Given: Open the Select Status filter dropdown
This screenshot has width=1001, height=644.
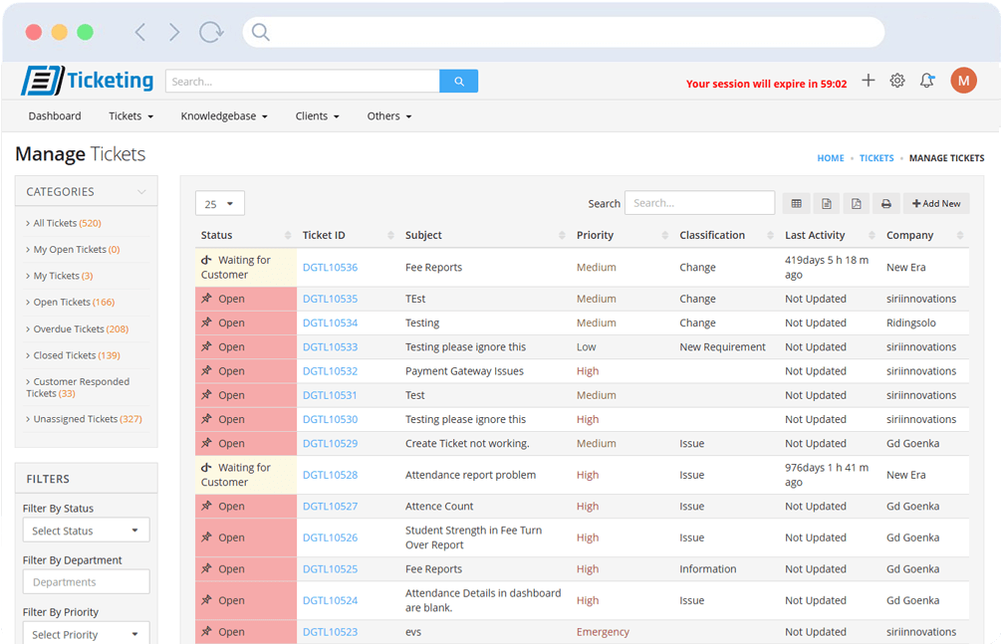Looking at the screenshot, I should [x=86, y=531].
